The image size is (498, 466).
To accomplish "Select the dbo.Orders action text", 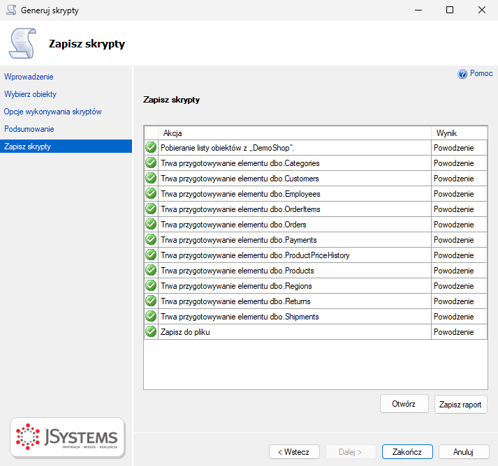I will pos(233,225).
